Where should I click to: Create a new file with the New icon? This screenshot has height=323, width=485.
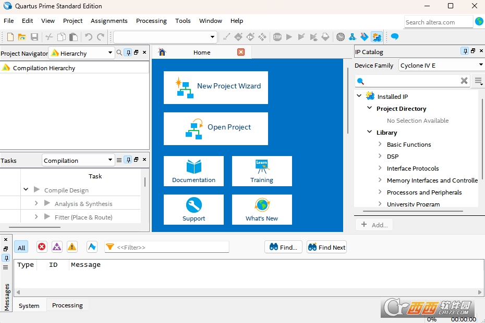[10, 37]
